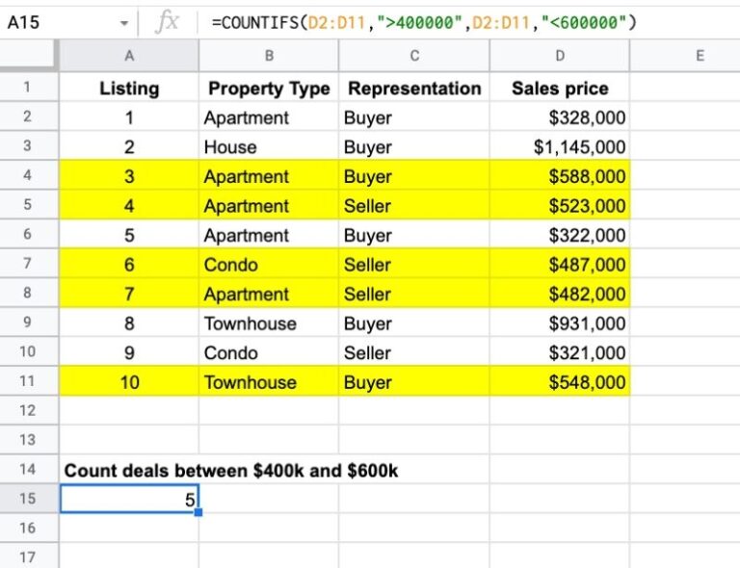Click the 'Count deals between' label cell
740x568 pixels.
point(231,471)
